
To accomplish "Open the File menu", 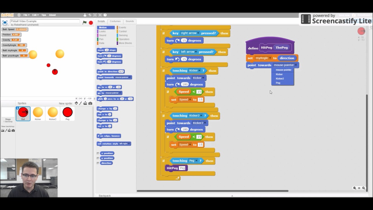I will coord(26,15).
